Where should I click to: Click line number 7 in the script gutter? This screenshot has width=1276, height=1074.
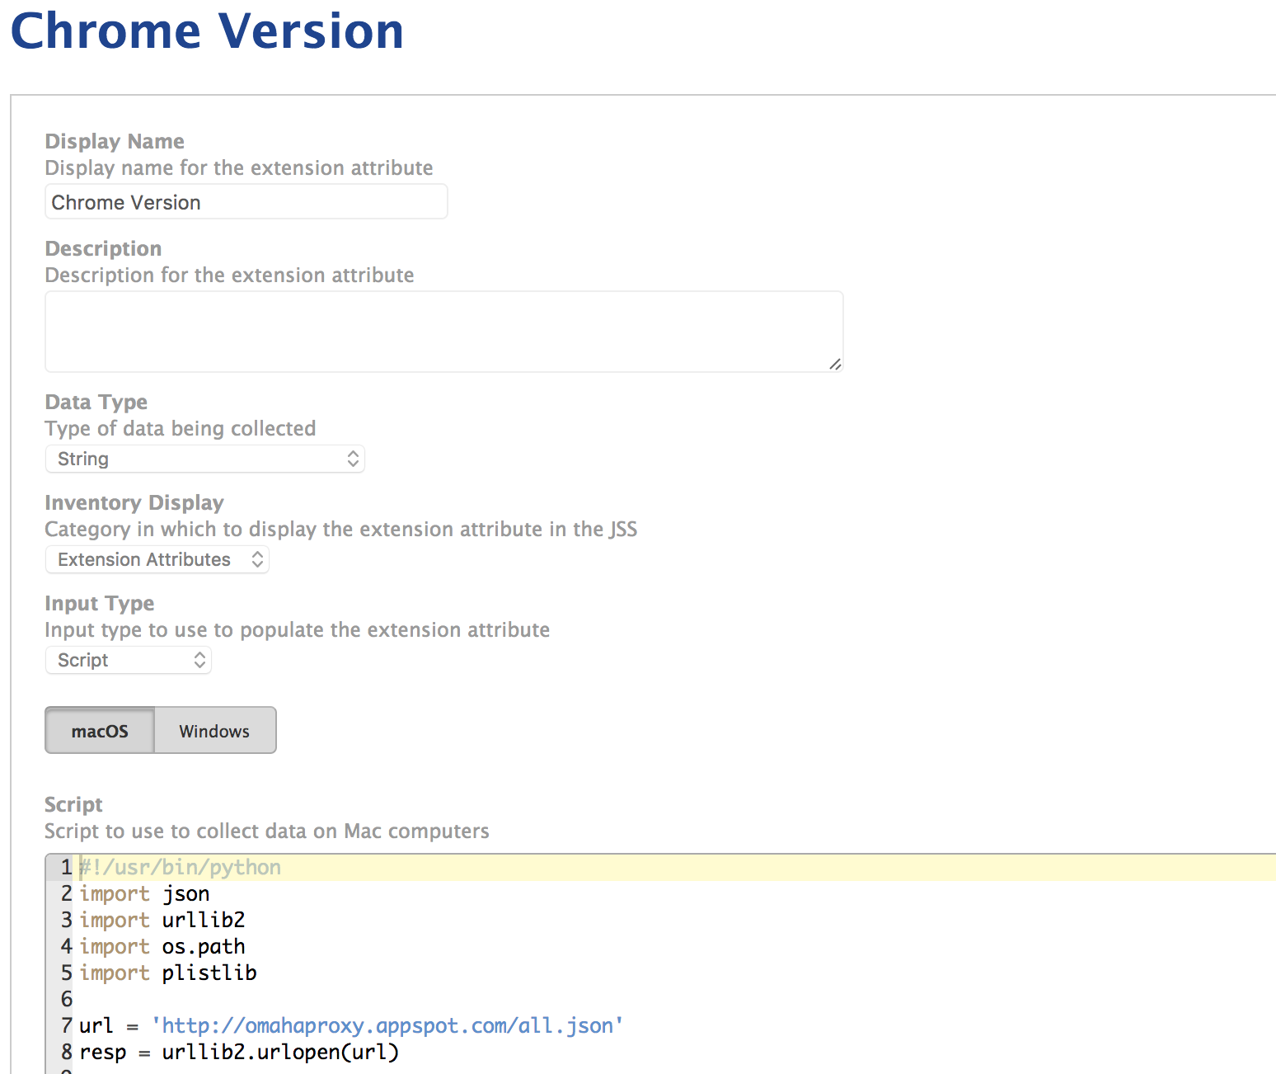click(x=65, y=1025)
